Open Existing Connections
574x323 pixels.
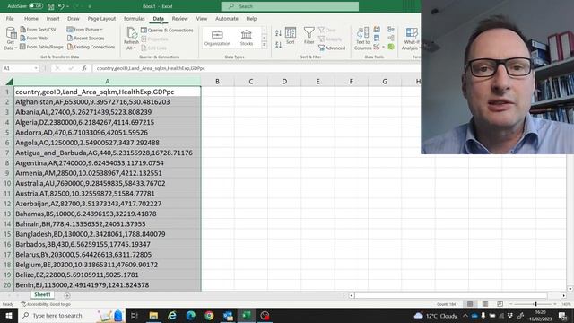click(91, 47)
